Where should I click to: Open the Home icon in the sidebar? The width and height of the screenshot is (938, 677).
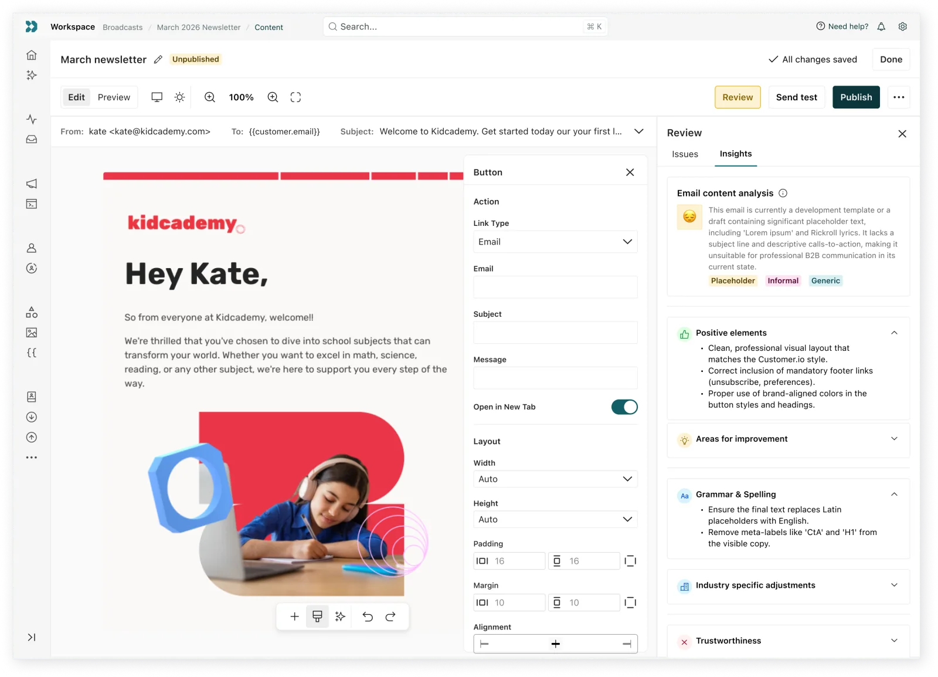32,55
